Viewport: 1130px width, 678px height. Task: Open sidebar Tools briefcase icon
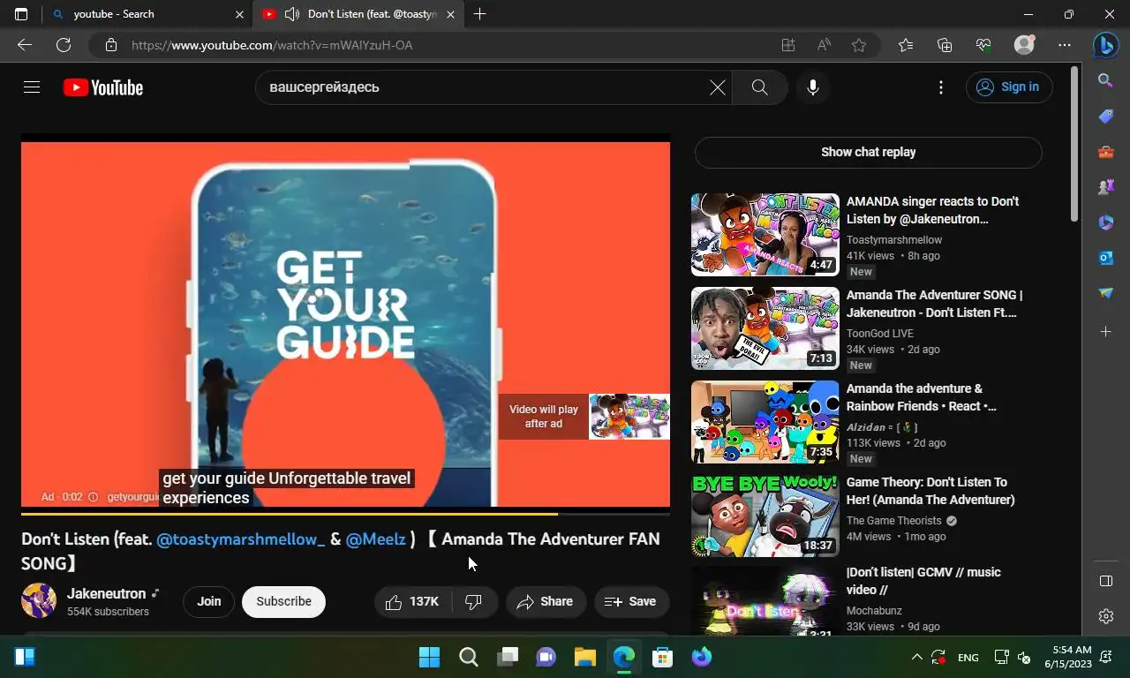(1106, 152)
